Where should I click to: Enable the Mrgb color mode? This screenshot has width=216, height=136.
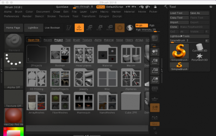click(142, 26)
